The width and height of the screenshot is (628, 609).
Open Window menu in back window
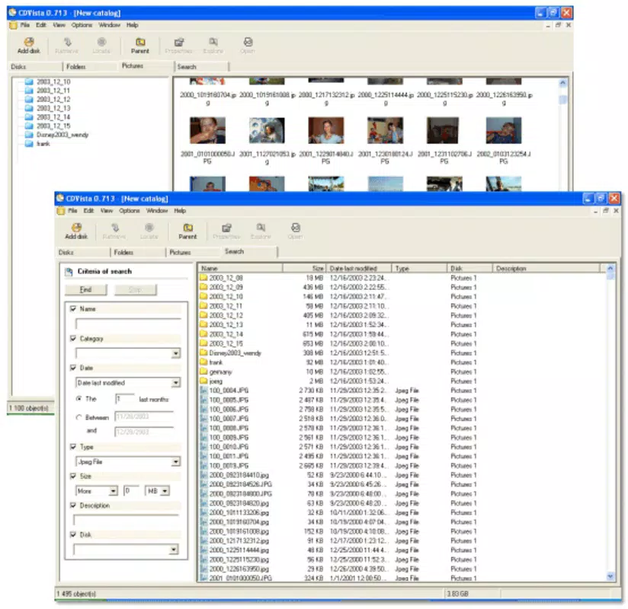click(109, 25)
